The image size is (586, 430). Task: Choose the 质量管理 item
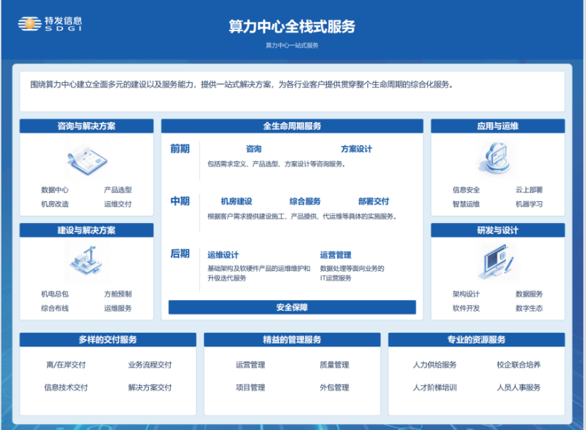tap(334, 365)
